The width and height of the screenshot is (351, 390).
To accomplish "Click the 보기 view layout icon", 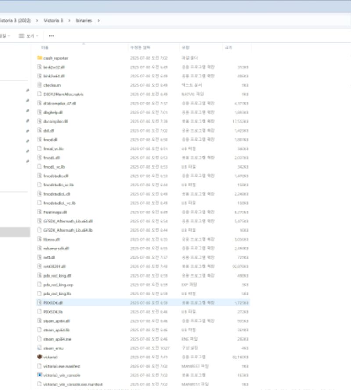I will coord(21,36).
